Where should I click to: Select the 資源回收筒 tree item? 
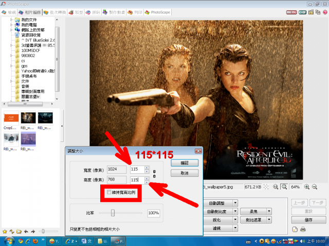tap(31, 35)
